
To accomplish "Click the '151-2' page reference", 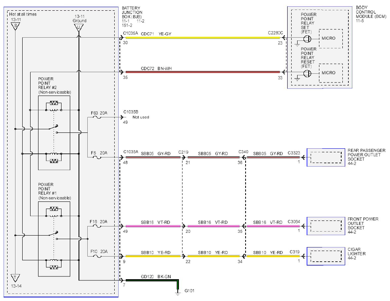I will pyautogui.click(x=127, y=25).
